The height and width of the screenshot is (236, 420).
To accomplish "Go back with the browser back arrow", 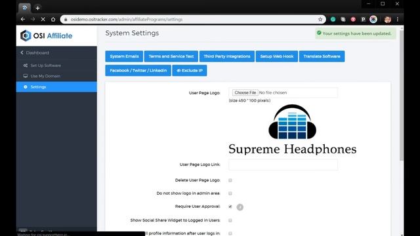I will tap(23, 19).
